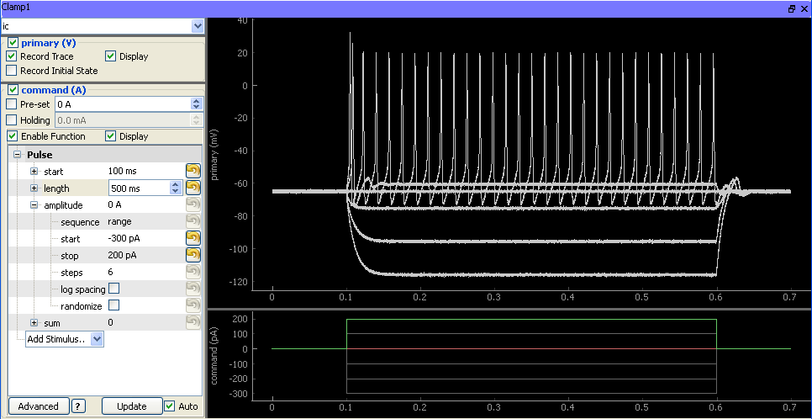Screen dimensions: 812x419
Task: Collapse the Pulse tree node
Action: (x=17, y=155)
